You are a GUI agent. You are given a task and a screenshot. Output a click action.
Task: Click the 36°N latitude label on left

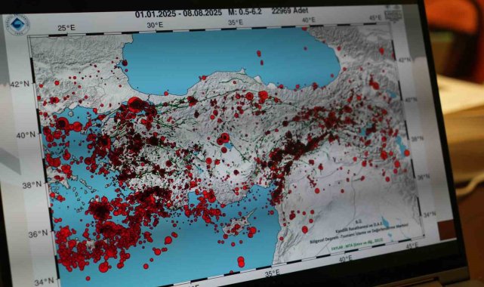pos(39,234)
